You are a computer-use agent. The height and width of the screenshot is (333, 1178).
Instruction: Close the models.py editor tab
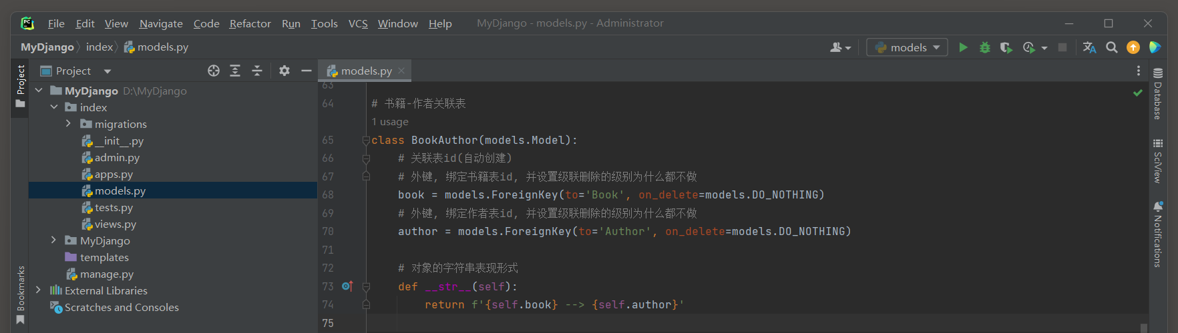[401, 71]
